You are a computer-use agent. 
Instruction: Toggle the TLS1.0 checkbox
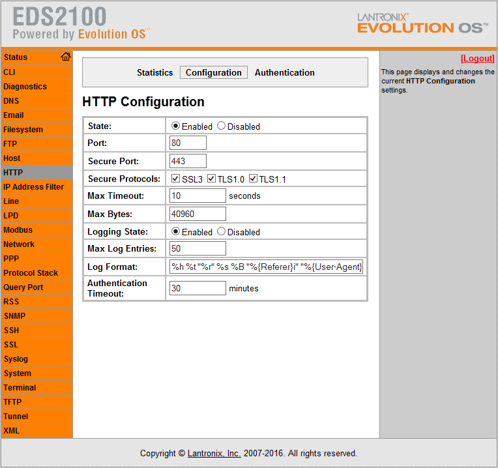pyautogui.click(x=211, y=179)
